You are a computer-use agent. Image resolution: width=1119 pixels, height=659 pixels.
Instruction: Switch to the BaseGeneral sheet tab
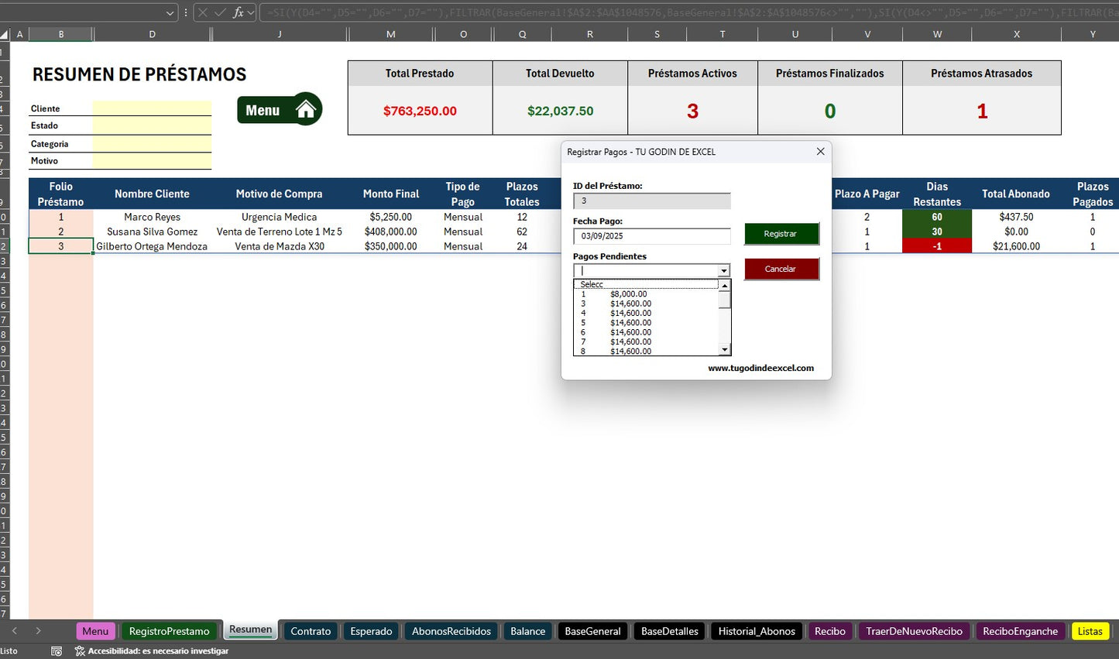click(x=592, y=630)
